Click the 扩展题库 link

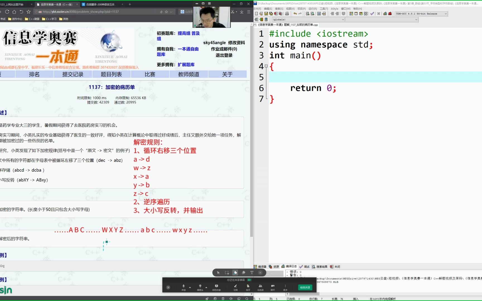[186, 65]
